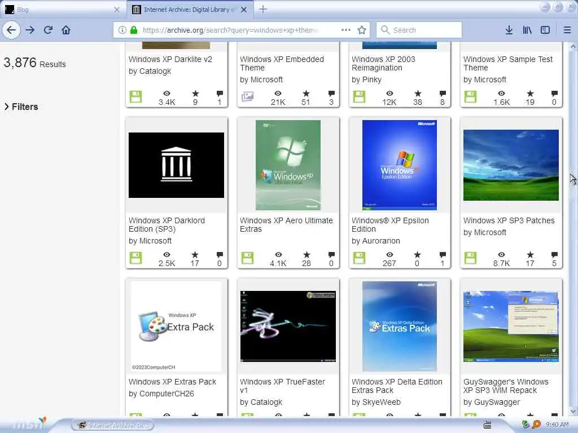Click the SP3 Patches Bliss thumbnail
This screenshot has height=433, width=578.
511,165
